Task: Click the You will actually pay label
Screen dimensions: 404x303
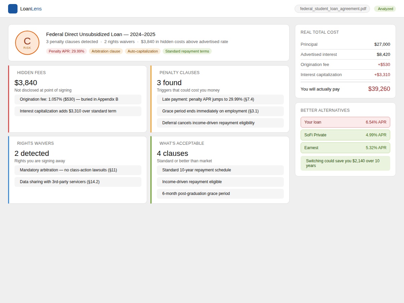Action: (x=320, y=89)
